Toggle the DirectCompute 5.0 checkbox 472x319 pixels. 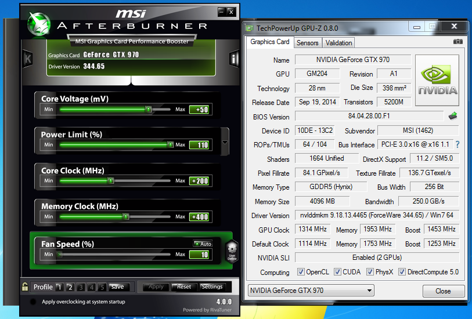(x=402, y=272)
